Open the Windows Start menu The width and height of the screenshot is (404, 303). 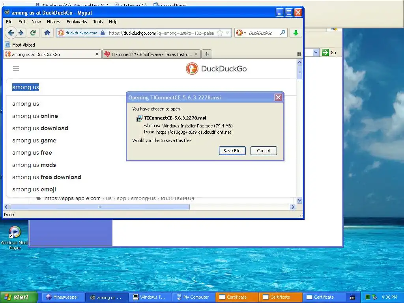(19, 297)
